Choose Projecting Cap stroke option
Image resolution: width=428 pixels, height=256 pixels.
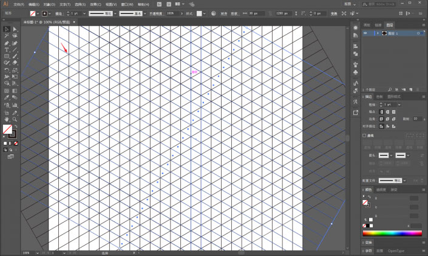393,112
